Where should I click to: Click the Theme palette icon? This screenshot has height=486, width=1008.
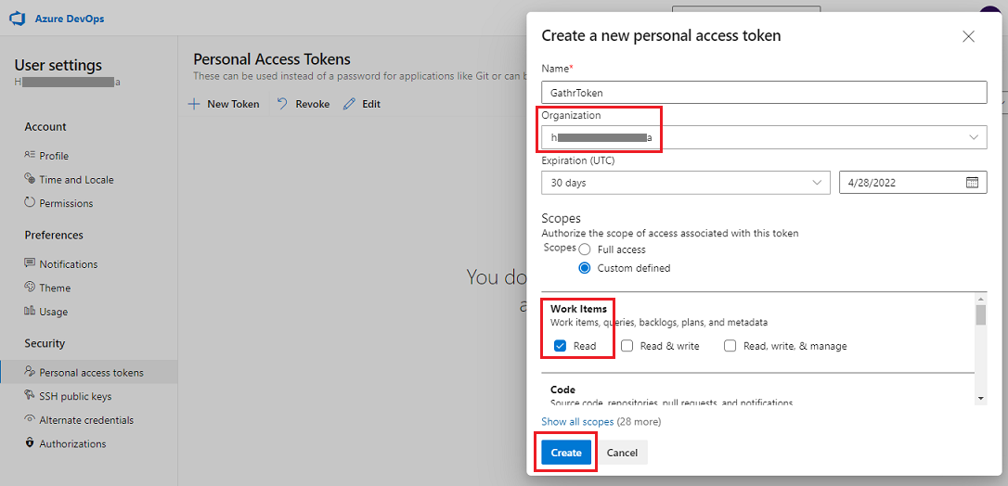click(30, 287)
